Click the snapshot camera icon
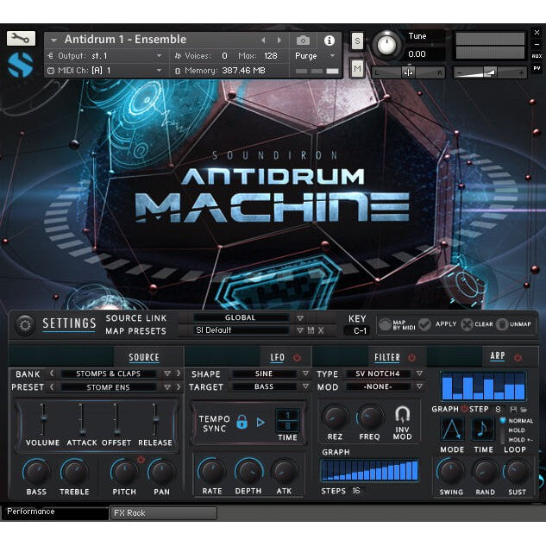 coord(303,41)
